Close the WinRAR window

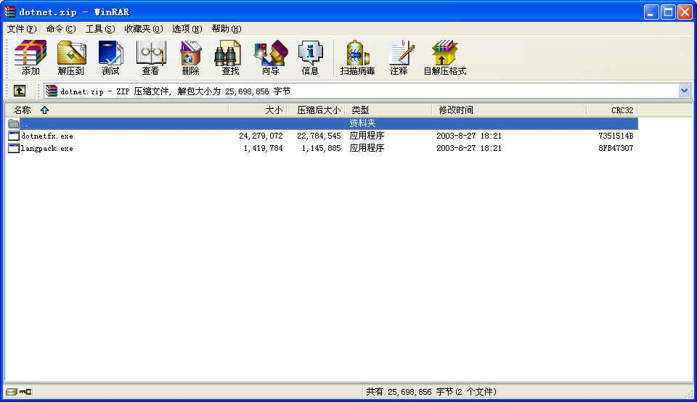tap(685, 12)
